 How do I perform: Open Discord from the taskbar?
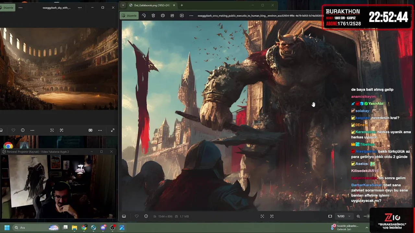103,227
